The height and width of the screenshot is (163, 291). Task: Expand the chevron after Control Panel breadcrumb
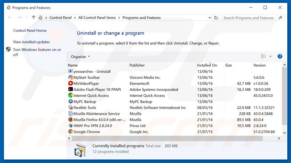(75, 18)
